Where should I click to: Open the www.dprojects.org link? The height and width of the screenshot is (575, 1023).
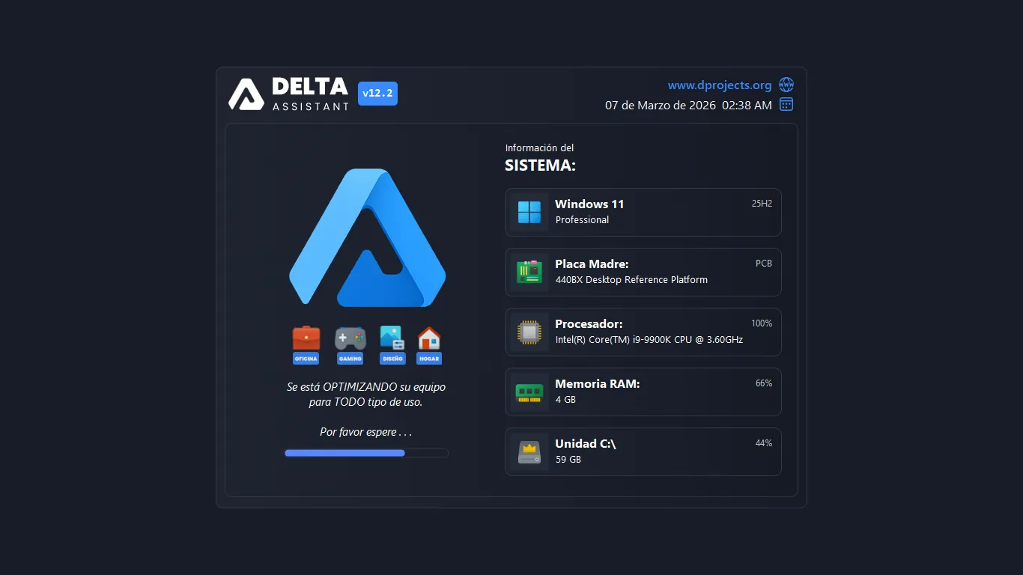coord(720,85)
